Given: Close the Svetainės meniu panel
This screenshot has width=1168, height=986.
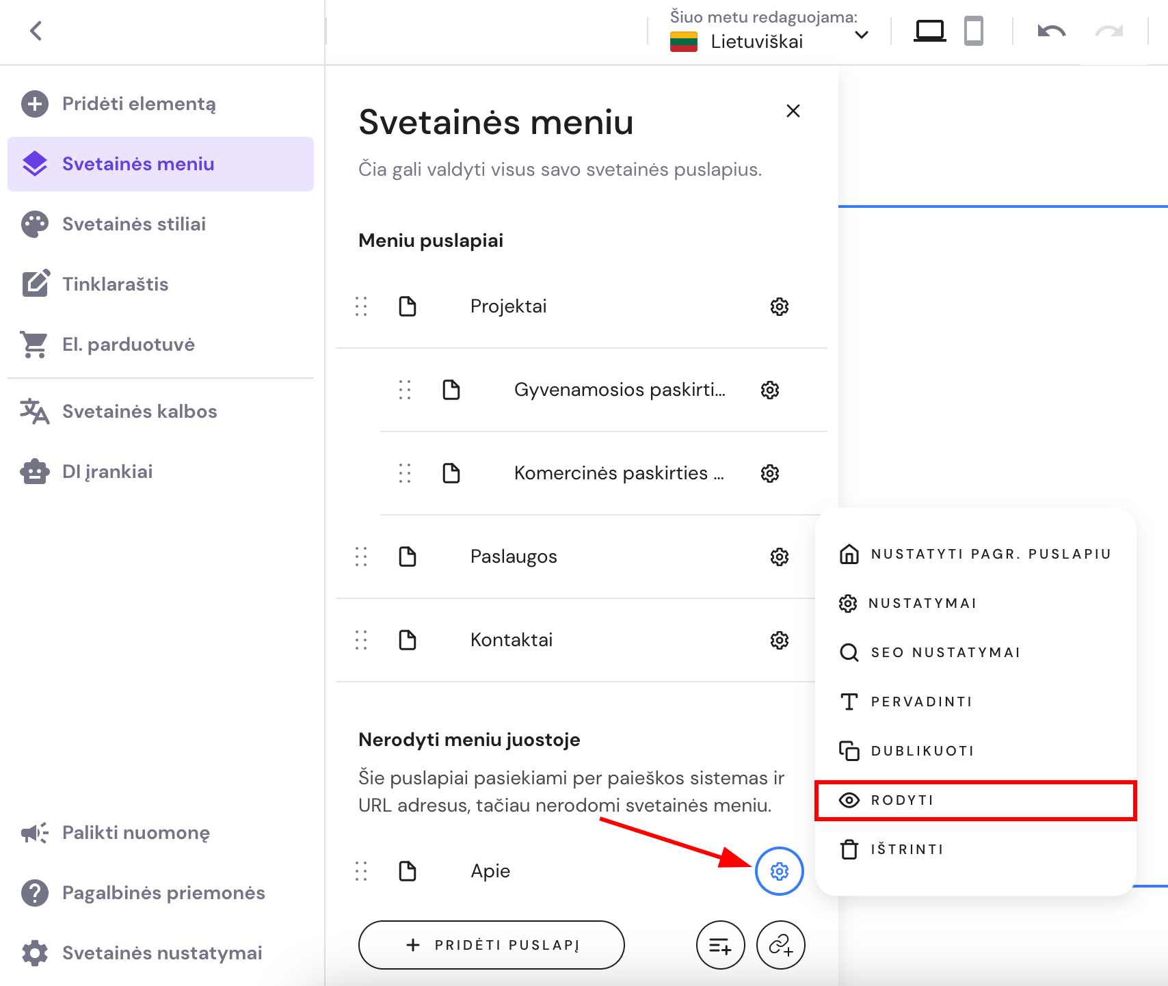Looking at the screenshot, I should click(x=793, y=111).
